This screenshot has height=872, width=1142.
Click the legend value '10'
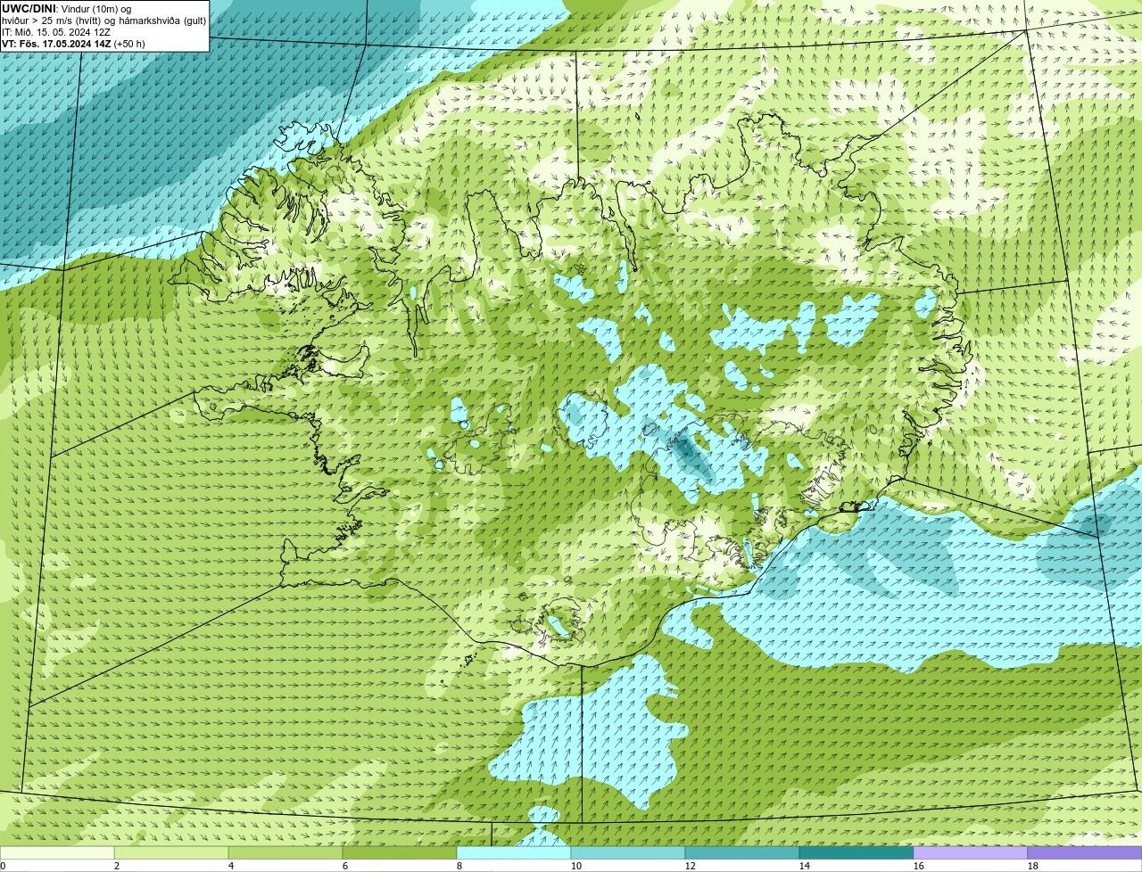click(x=576, y=866)
